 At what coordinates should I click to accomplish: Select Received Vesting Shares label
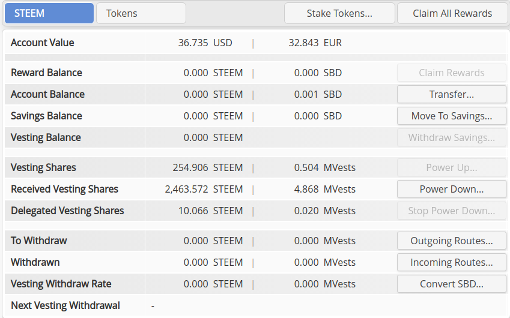click(64, 189)
